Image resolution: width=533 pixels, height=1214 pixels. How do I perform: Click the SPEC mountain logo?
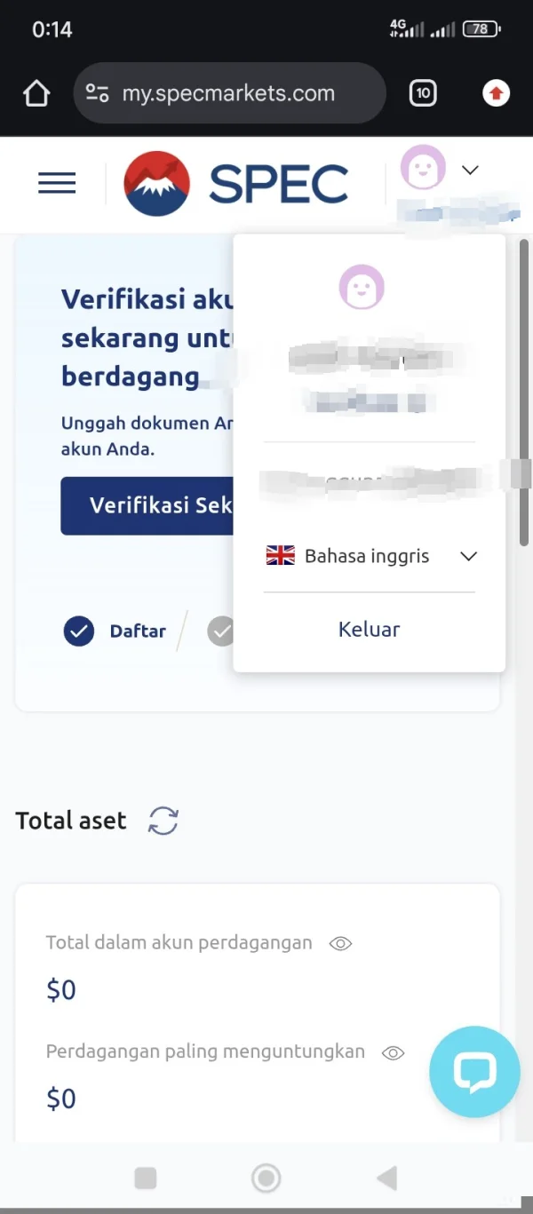156,184
